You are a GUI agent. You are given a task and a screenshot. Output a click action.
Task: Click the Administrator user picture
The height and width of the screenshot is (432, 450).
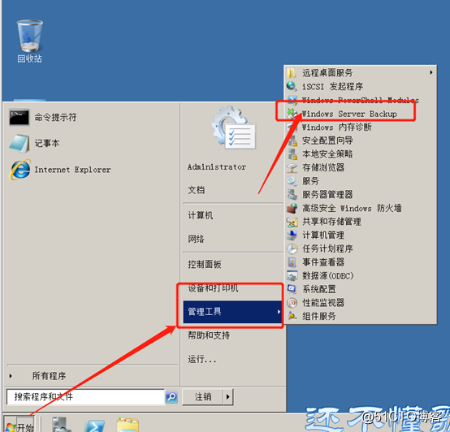pyautogui.click(x=234, y=127)
